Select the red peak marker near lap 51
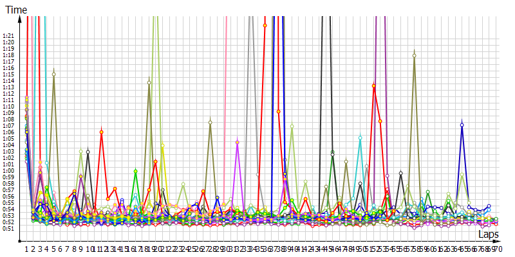This screenshot has width=515, height=257. pos(373,85)
